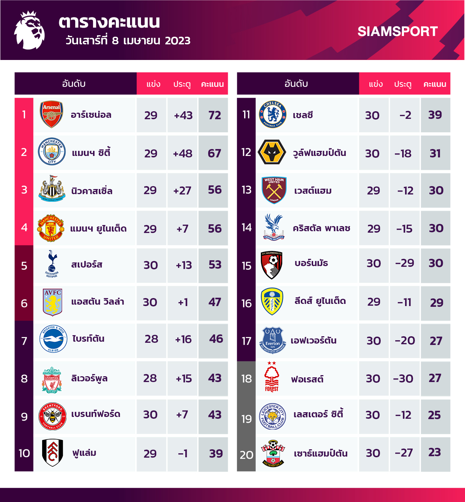
Task: Click Arsenal's 72 points cell
Action: 214,115
